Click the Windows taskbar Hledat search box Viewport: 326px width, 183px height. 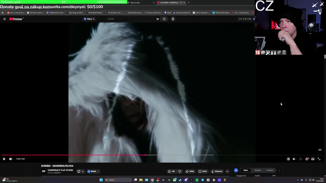pos(118,180)
